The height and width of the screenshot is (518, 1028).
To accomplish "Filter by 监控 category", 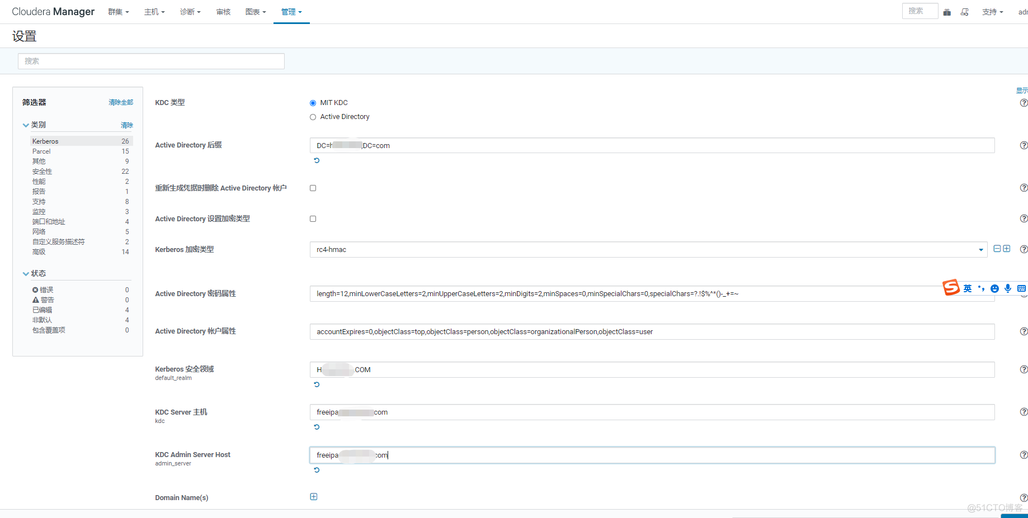I will pyautogui.click(x=81, y=212).
